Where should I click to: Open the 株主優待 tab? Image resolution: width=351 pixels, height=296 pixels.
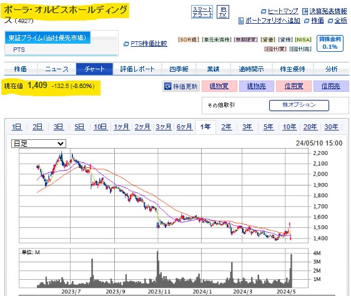click(x=292, y=69)
